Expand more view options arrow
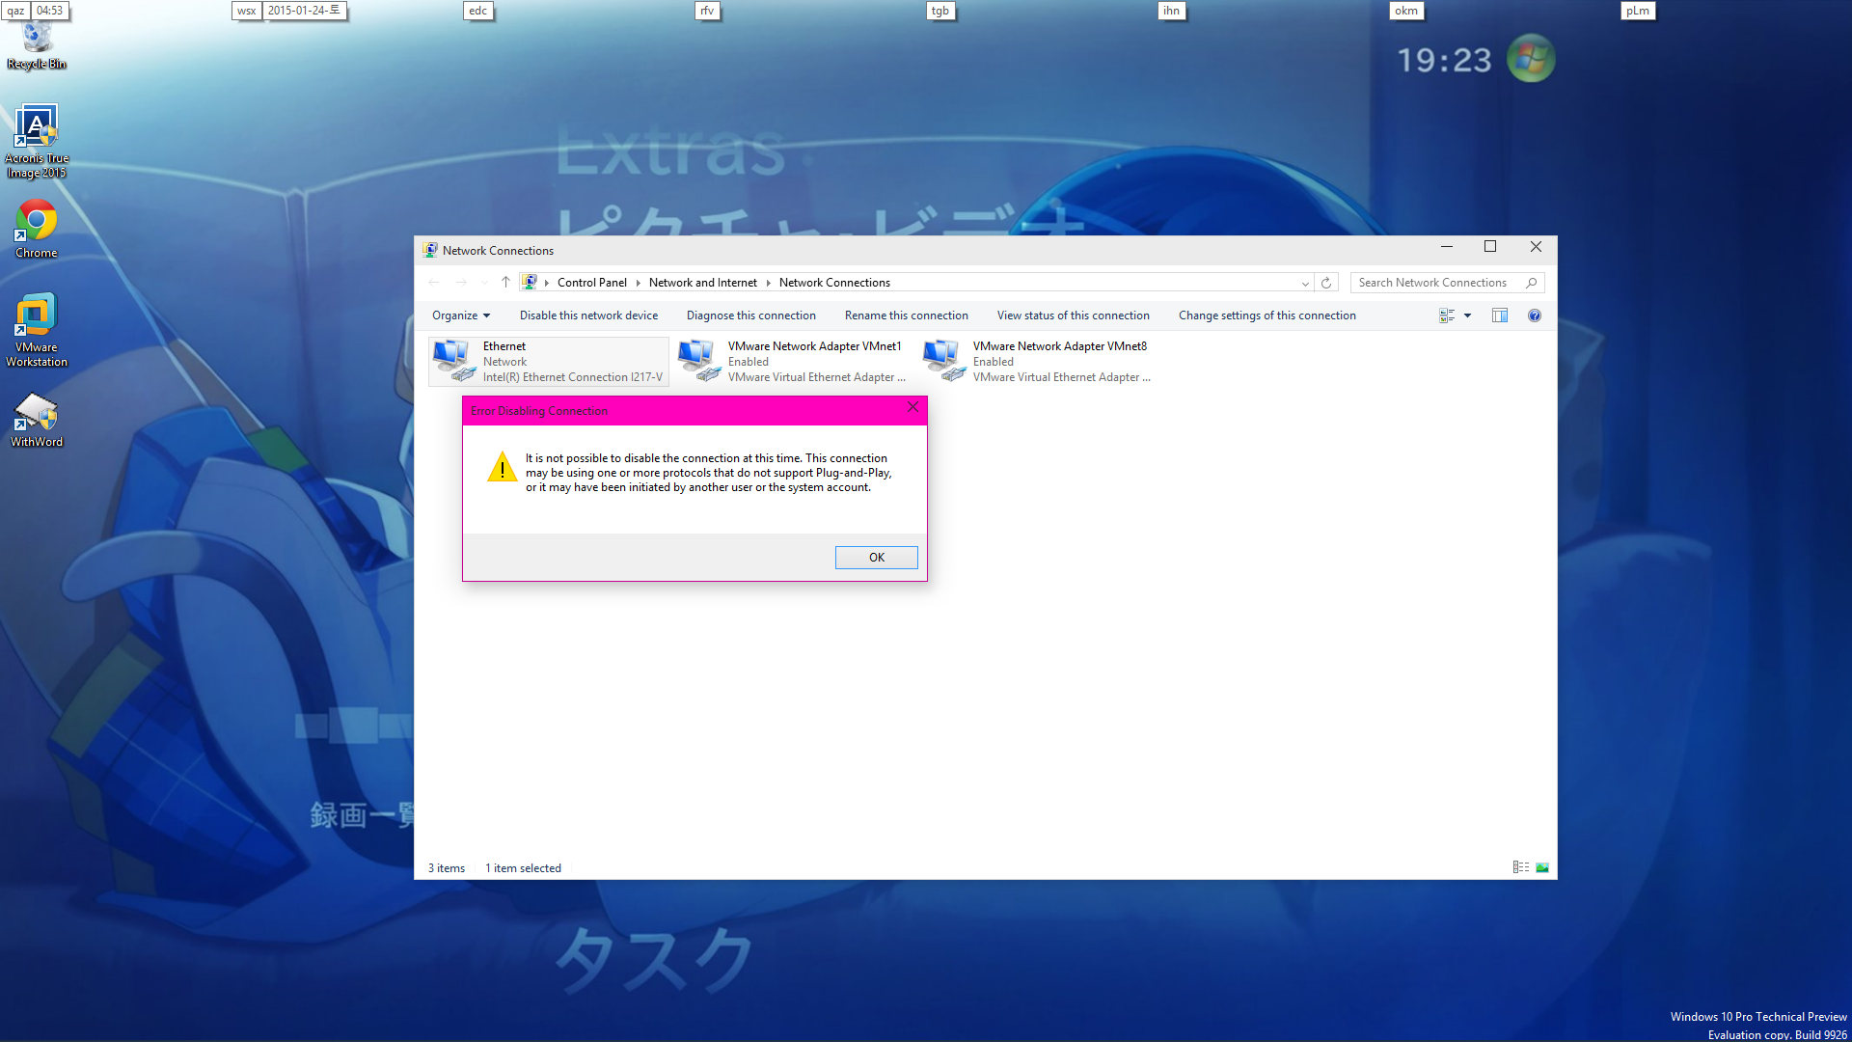 [1468, 315]
